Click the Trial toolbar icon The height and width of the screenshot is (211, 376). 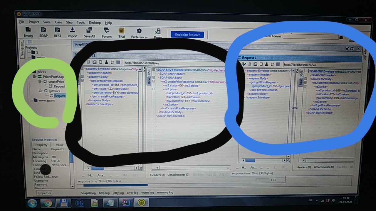point(122,33)
